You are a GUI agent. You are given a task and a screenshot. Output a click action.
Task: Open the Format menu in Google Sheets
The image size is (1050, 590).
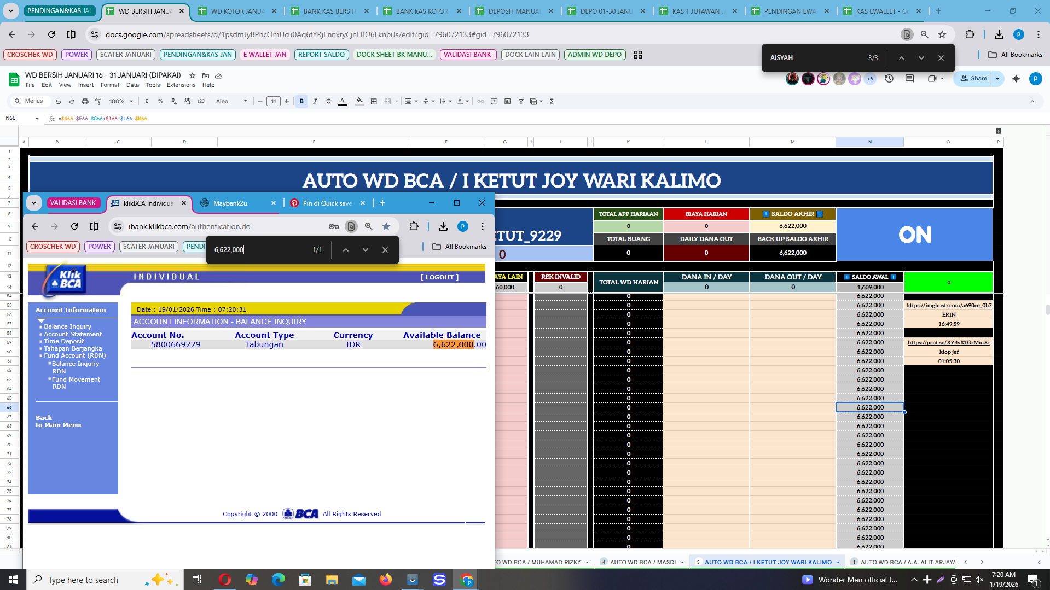[109, 85]
